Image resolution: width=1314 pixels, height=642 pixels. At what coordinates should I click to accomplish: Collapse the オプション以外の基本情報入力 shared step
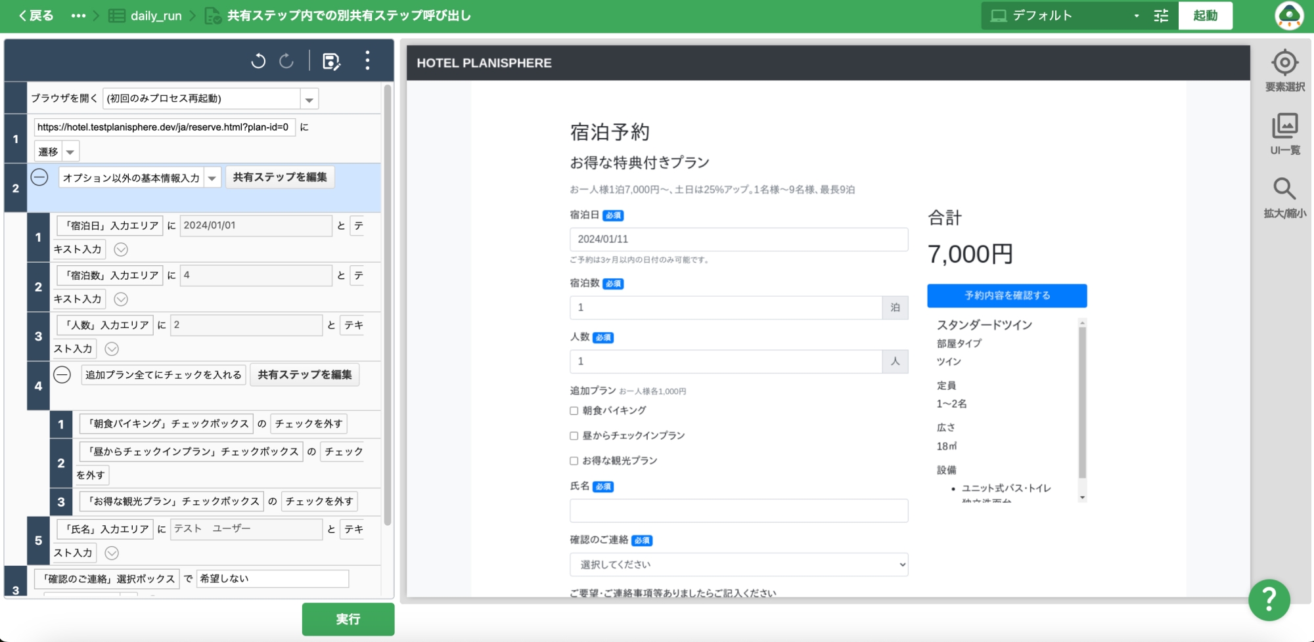click(x=39, y=177)
